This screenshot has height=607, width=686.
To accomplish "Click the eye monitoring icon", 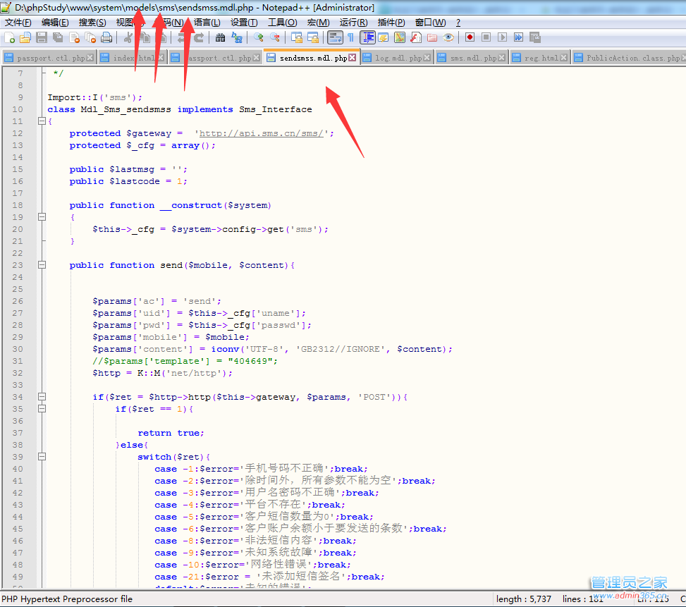I will [448, 37].
